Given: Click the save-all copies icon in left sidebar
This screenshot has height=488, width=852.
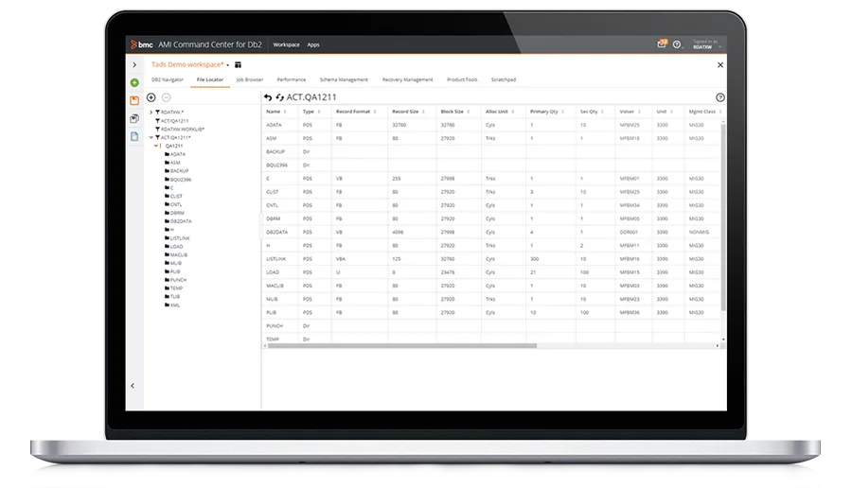Looking at the screenshot, I should click(134, 118).
